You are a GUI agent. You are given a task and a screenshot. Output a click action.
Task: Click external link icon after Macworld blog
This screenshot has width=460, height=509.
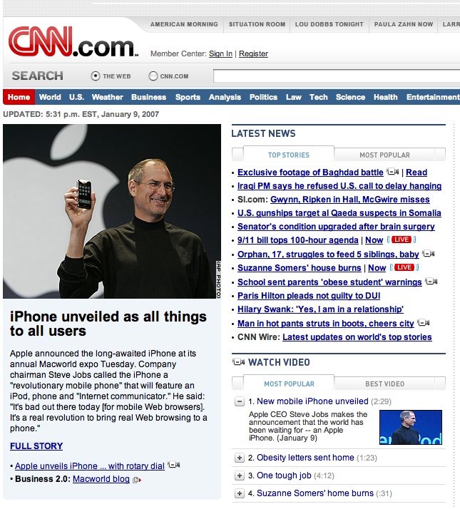[x=137, y=480]
